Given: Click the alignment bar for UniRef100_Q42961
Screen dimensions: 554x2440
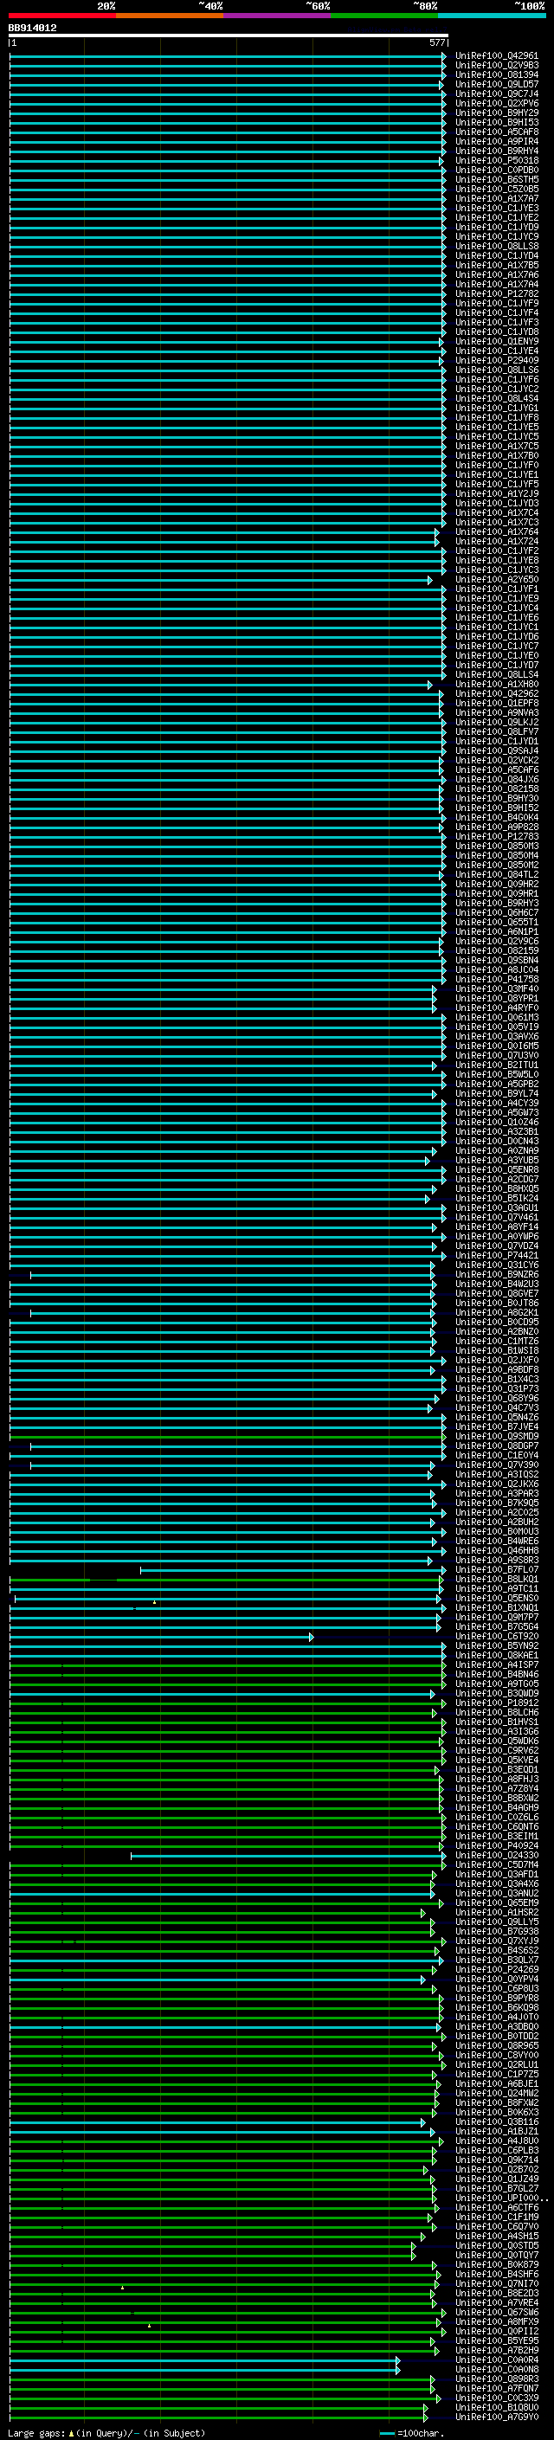Looking at the screenshot, I should (229, 56).
